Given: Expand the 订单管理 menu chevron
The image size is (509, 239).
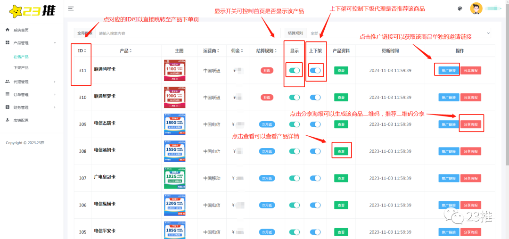Looking at the screenshot, I should point(55,94).
